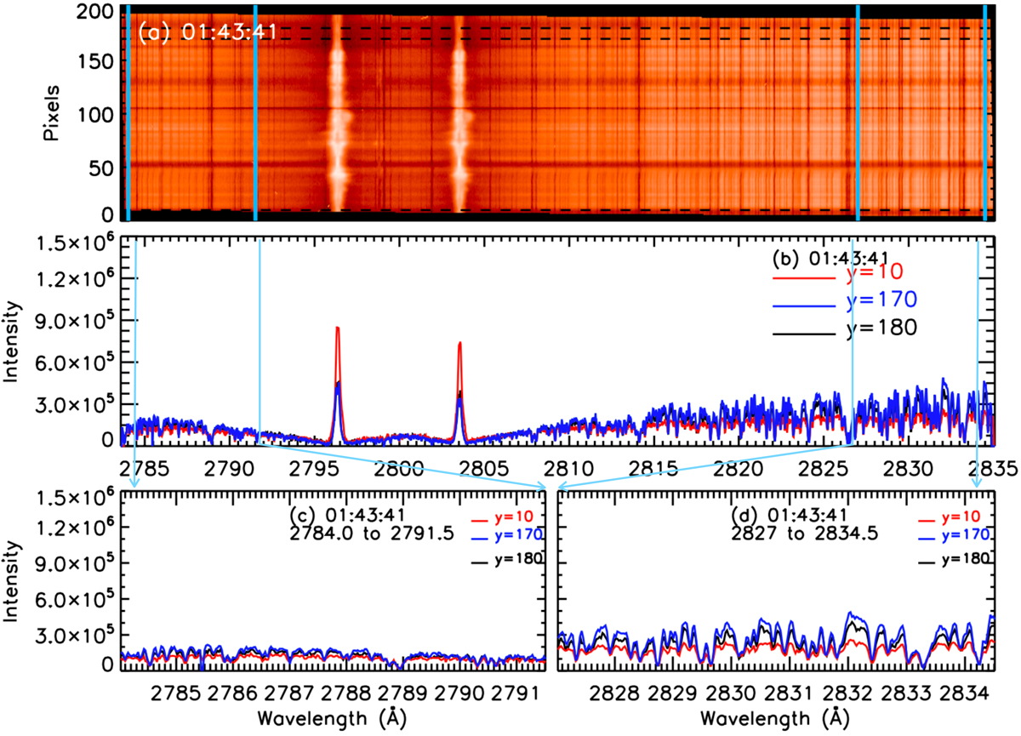
Task: Click the blue vertical marker near 2827 Å in spectrogram
Action: click(x=858, y=111)
